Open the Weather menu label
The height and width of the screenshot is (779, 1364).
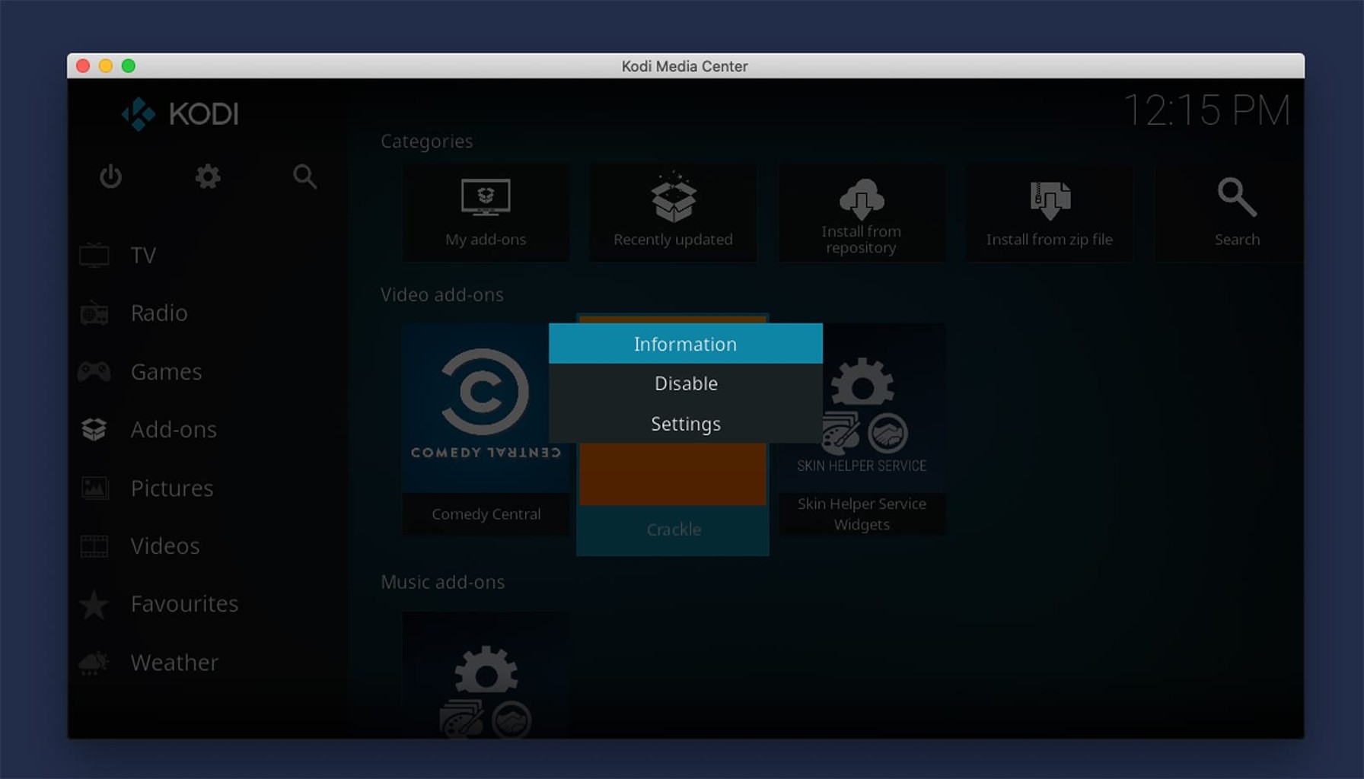coord(174,663)
